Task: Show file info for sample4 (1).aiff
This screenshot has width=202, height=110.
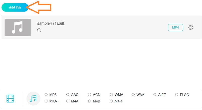Action: pyautogui.click(x=39, y=30)
